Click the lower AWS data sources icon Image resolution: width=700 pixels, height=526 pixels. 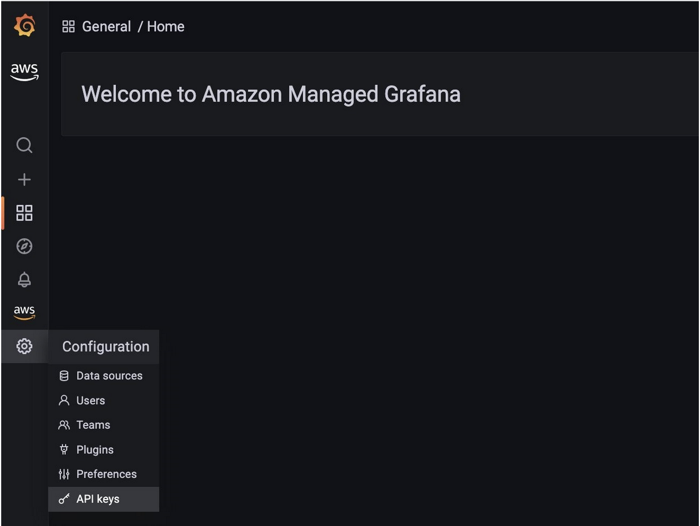[24, 313]
